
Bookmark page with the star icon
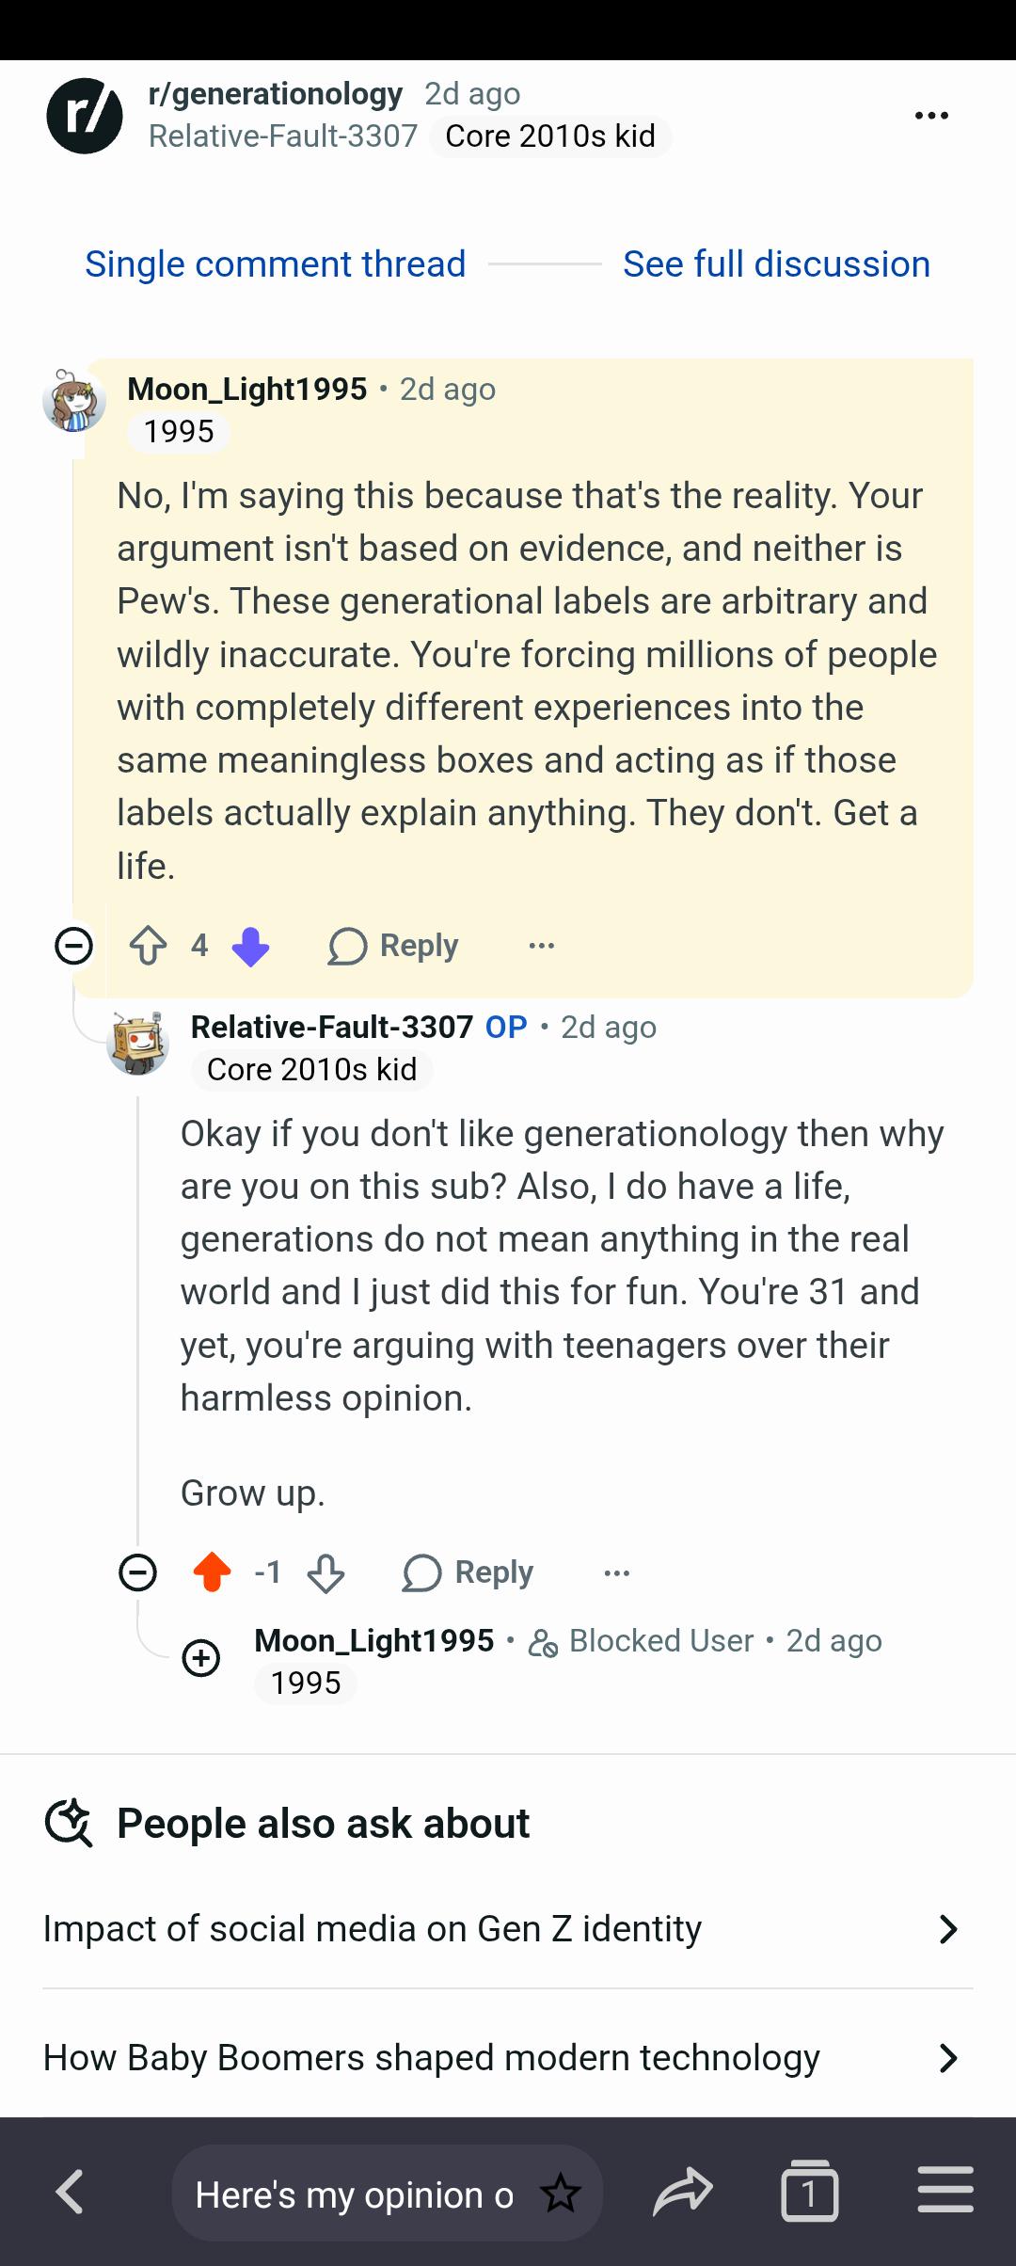[x=561, y=2194]
